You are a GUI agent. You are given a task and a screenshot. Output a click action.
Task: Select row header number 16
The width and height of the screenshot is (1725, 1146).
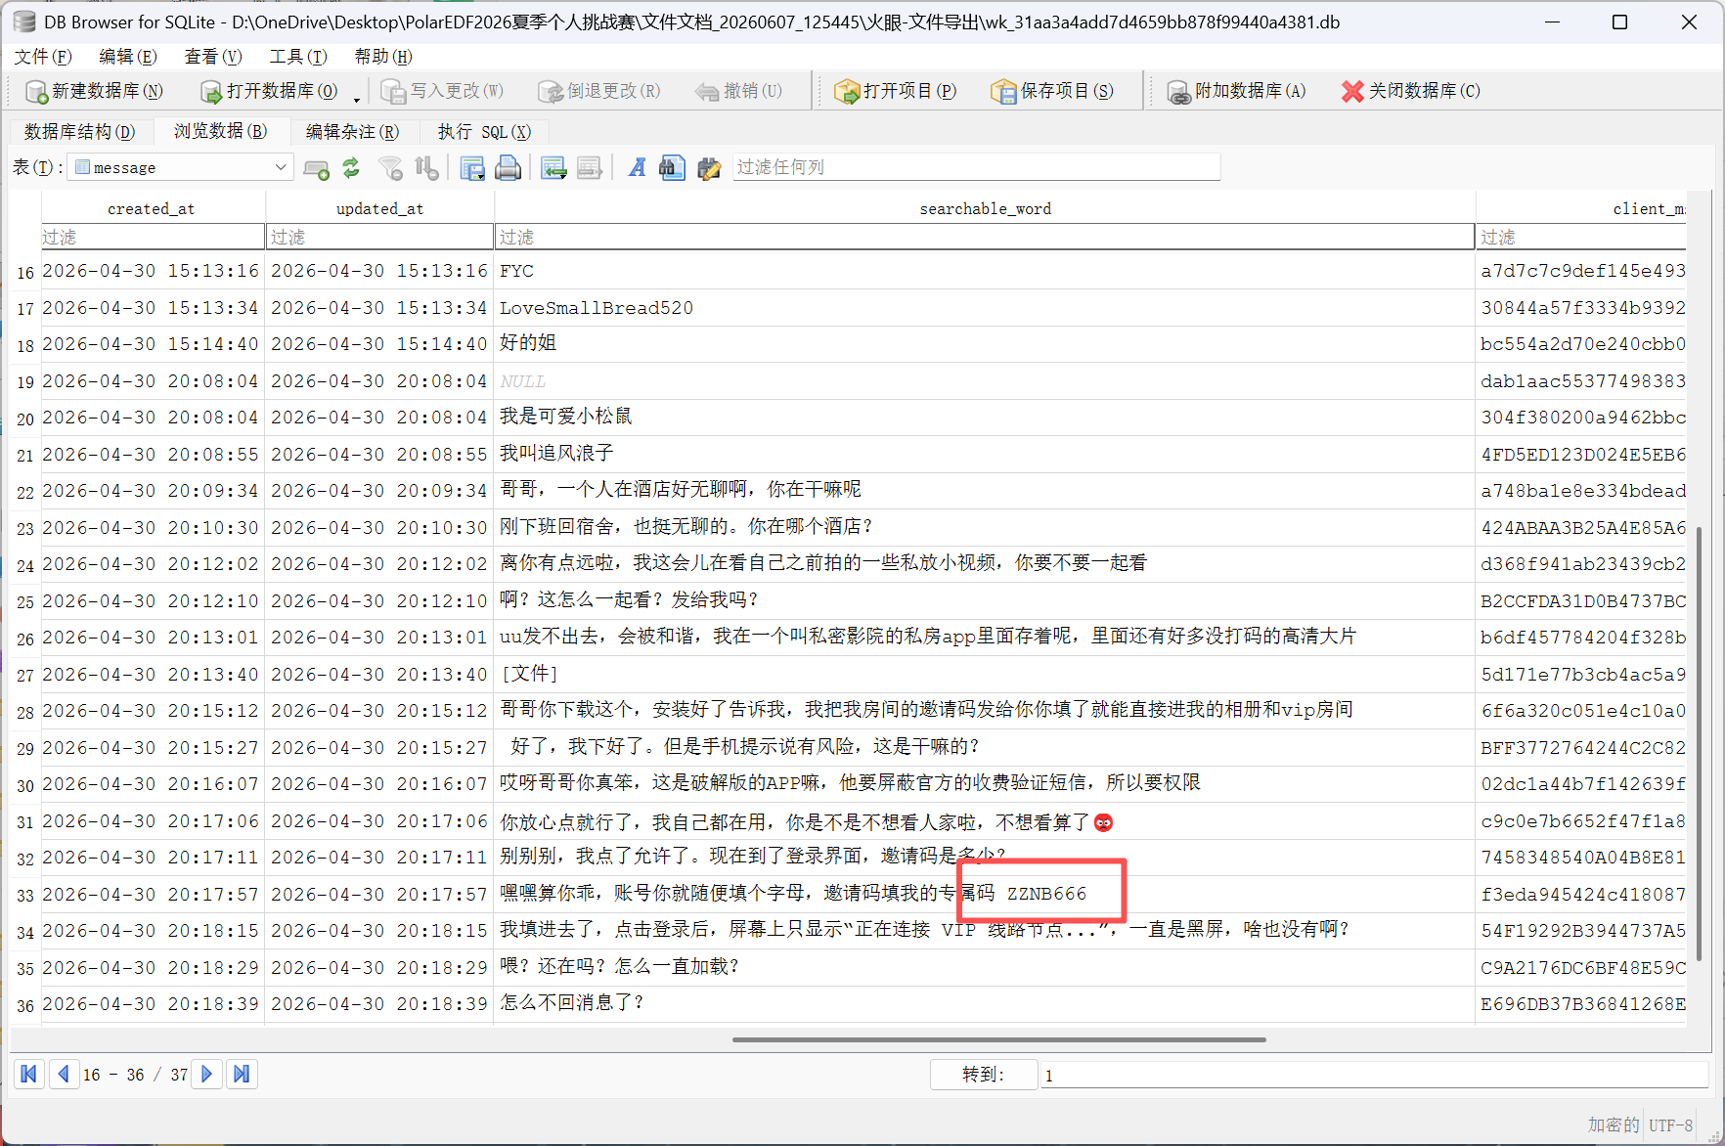(25, 272)
